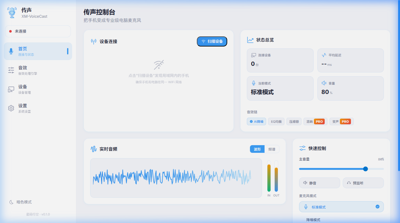The height and width of the screenshot is (223, 400).
Task: Click the blue checkmark on 标准模式
Action: (x=378, y=207)
